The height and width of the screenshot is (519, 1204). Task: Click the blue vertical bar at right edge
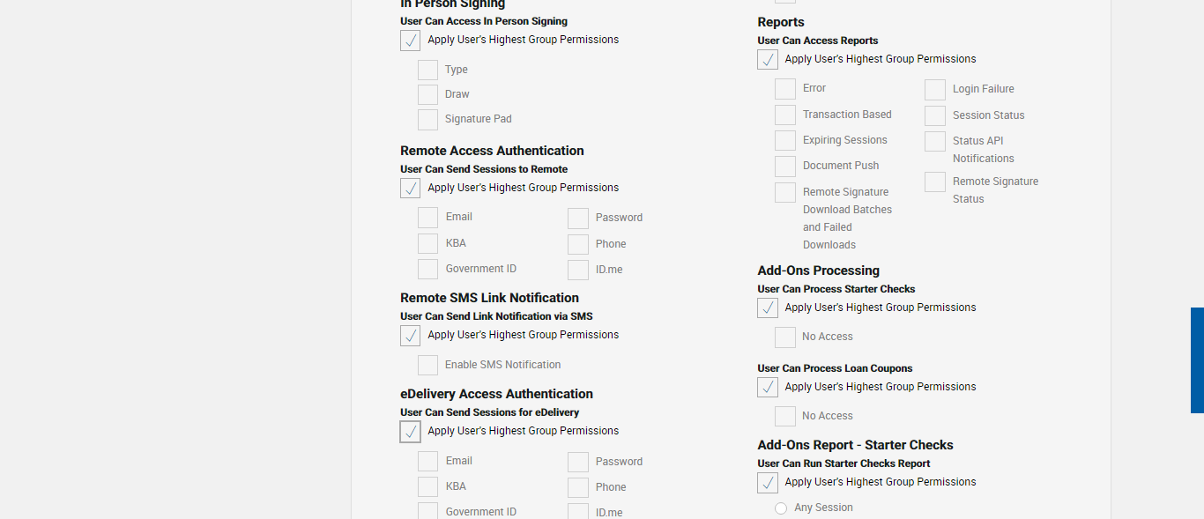click(1197, 360)
